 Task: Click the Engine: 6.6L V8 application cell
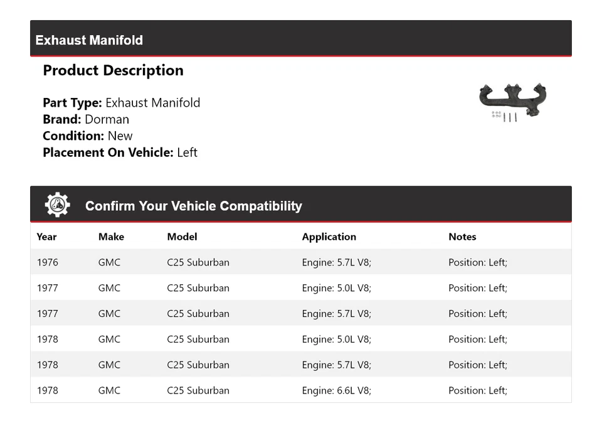click(x=336, y=390)
